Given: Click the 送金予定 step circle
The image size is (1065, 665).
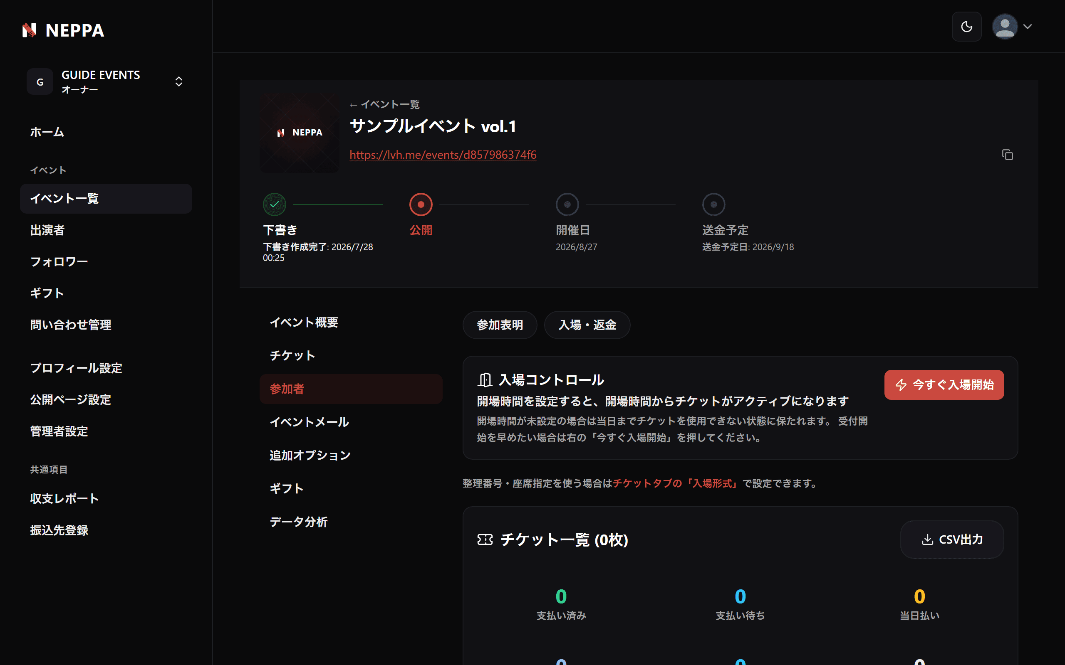Looking at the screenshot, I should pyautogui.click(x=713, y=204).
